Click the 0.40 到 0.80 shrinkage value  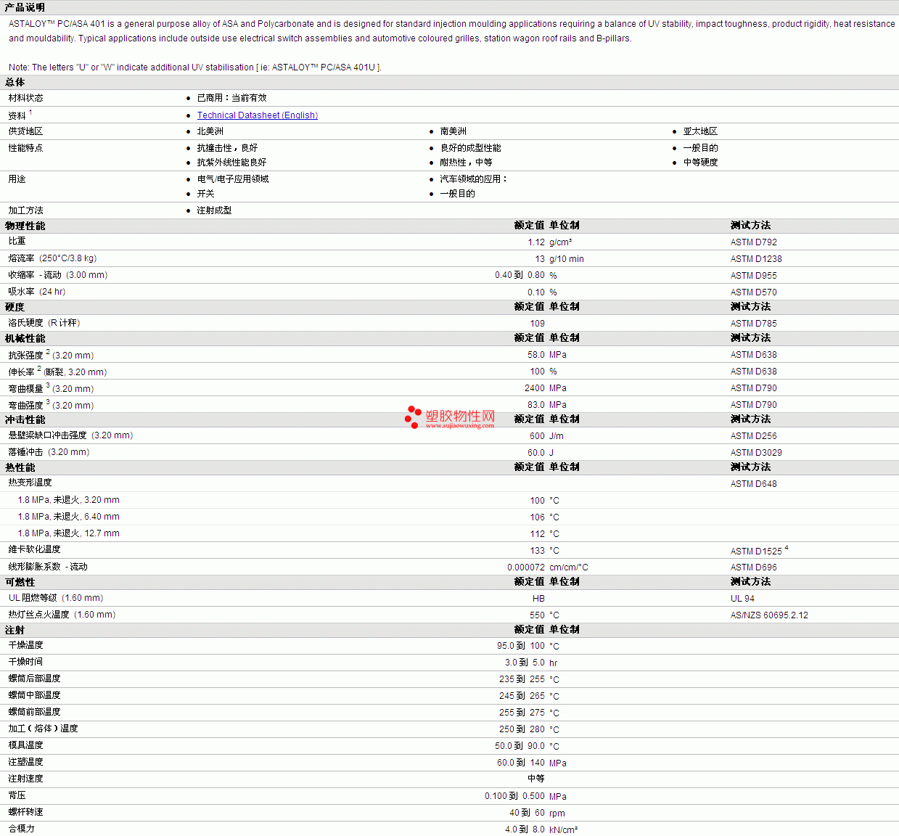coord(520,275)
